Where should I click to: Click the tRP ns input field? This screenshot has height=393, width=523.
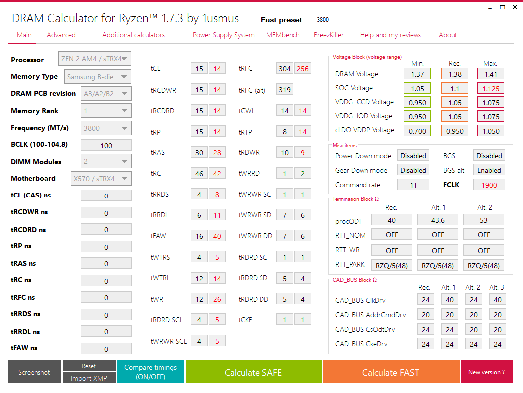(x=106, y=247)
